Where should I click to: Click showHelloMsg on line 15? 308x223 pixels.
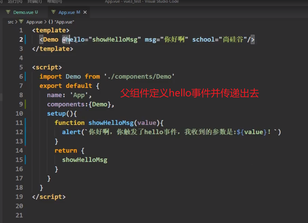coord(85,160)
